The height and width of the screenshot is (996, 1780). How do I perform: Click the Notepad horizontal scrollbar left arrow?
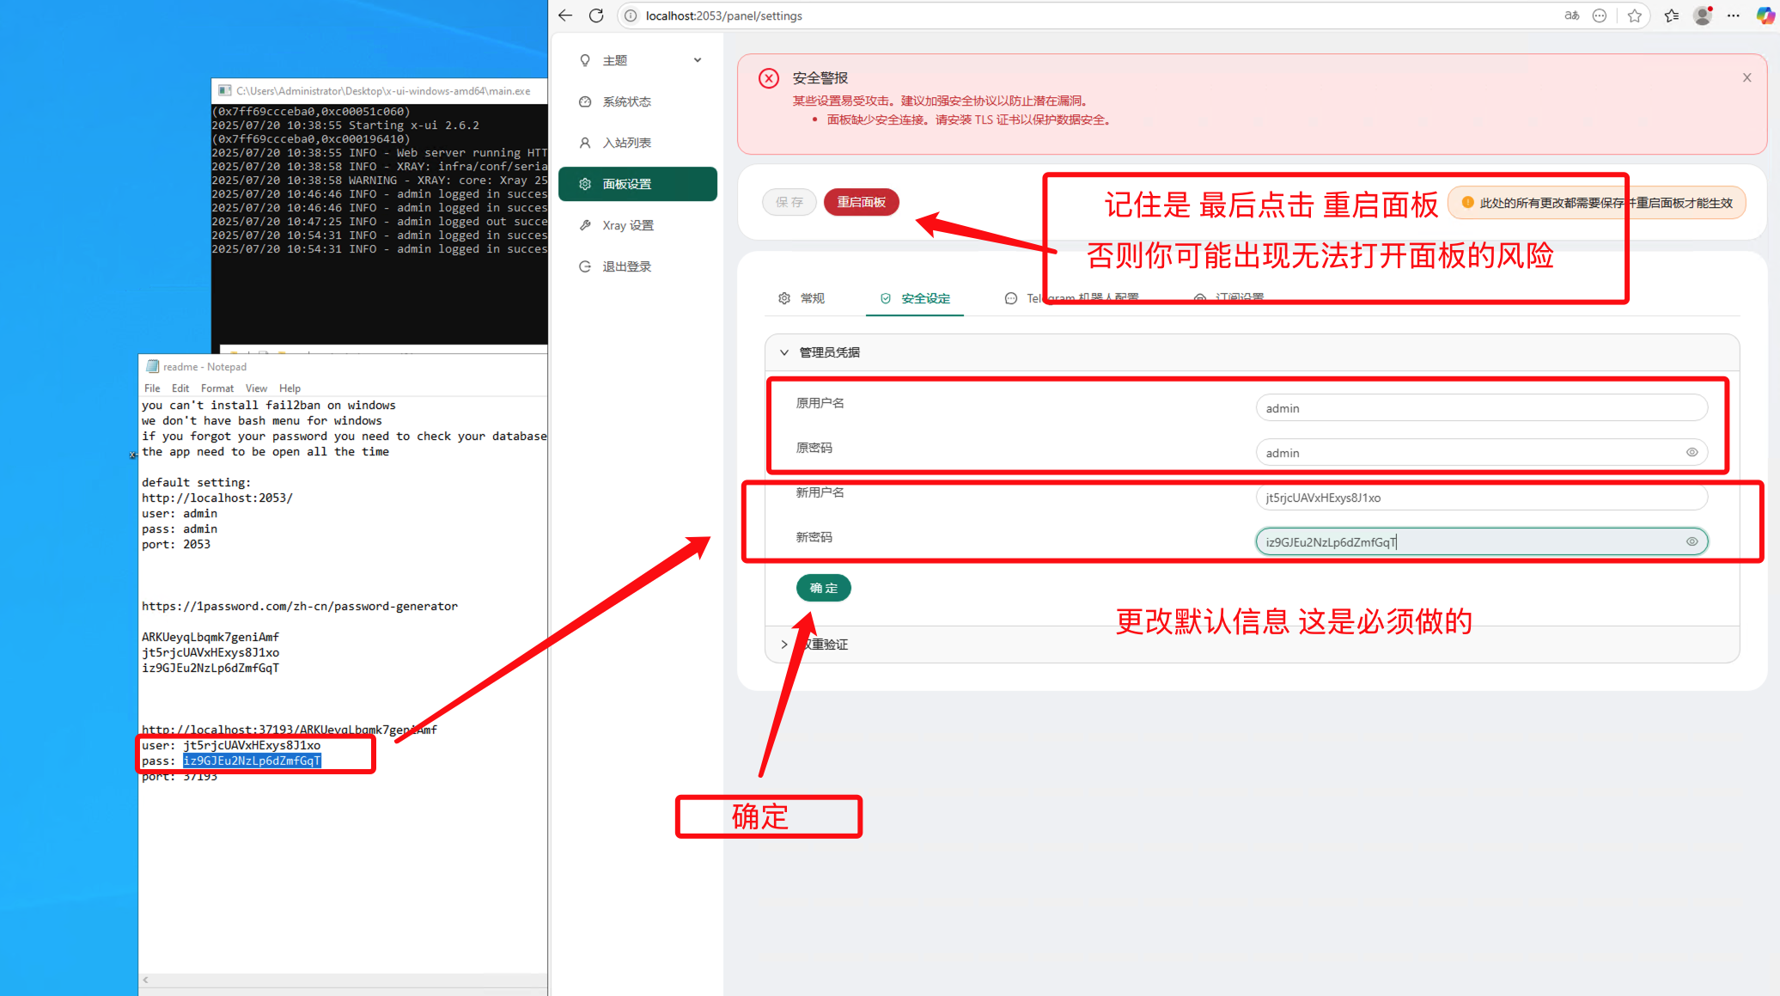point(146,980)
